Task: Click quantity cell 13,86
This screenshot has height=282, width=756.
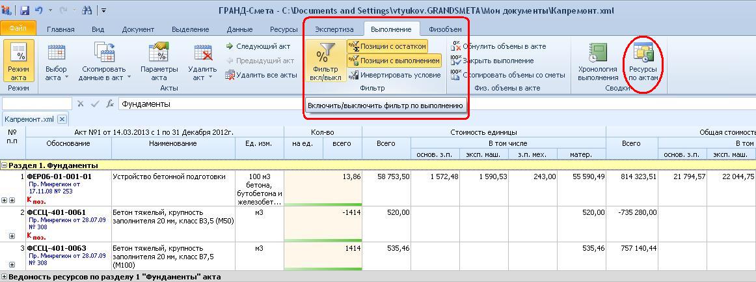Action: pos(342,188)
